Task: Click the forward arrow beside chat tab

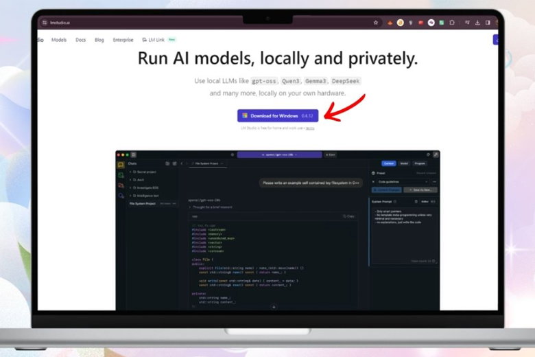Action: 187,163
